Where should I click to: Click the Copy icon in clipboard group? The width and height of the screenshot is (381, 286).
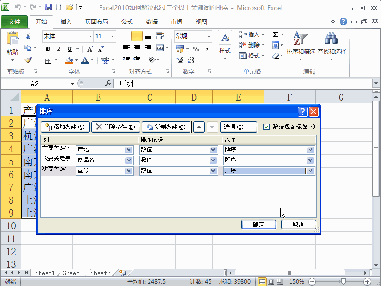[28, 48]
